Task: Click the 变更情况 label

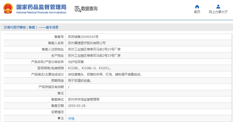Action: click(57, 112)
